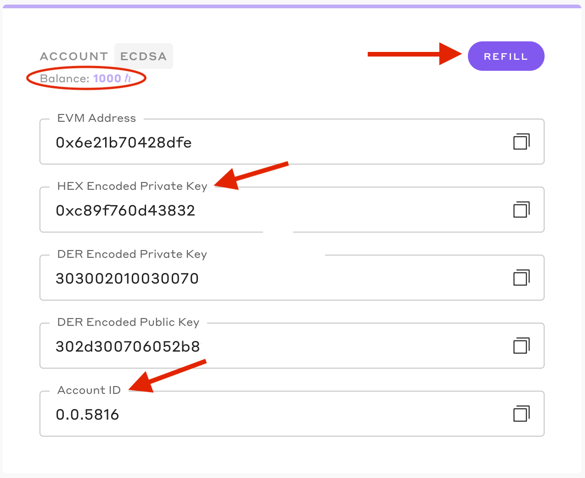Click the 'DER Encoded Private Key' label
Image resolution: width=585 pixels, height=478 pixels.
pos(132,254)
